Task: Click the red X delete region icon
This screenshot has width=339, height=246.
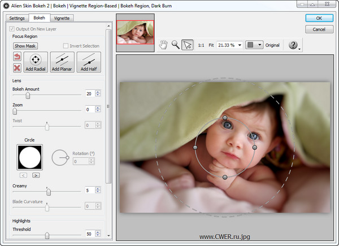Action: click(x=17, y=68)
